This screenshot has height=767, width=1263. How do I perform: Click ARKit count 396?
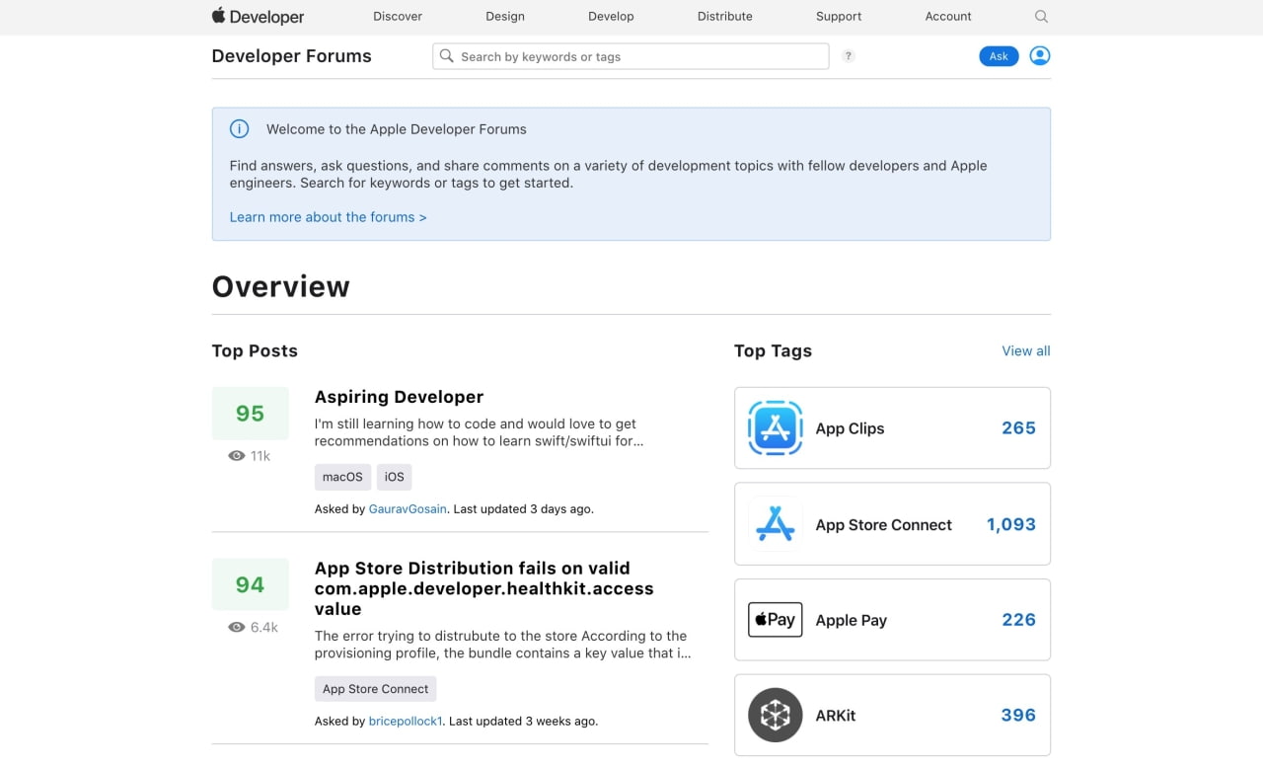[1018, 715]
